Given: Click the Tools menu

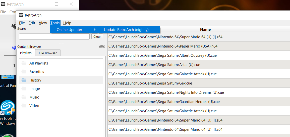Looking at the screenshot, I should pyautogui.click(x=55, y=23).
